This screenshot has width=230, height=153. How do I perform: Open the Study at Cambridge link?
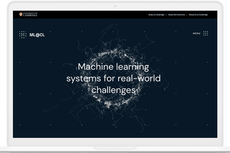pos(156,15)
